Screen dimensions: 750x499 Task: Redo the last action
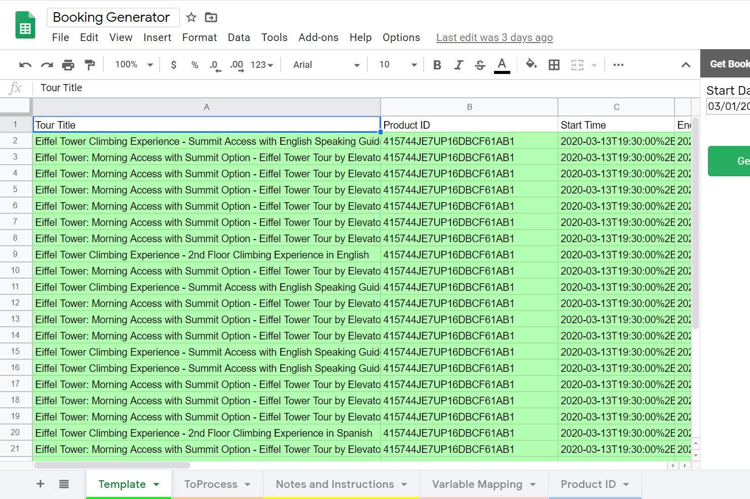47,65
